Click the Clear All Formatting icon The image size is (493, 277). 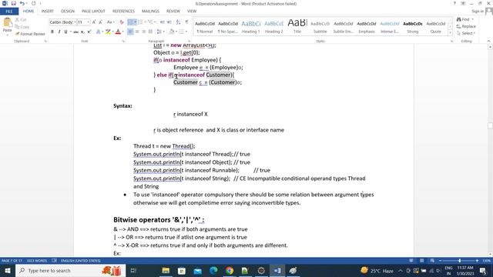pyautogui.click(x=122, y=22)
